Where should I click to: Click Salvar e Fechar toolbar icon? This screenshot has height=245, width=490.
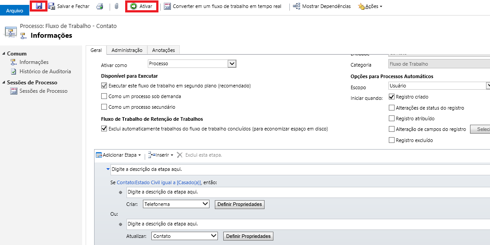coord(51,6)
